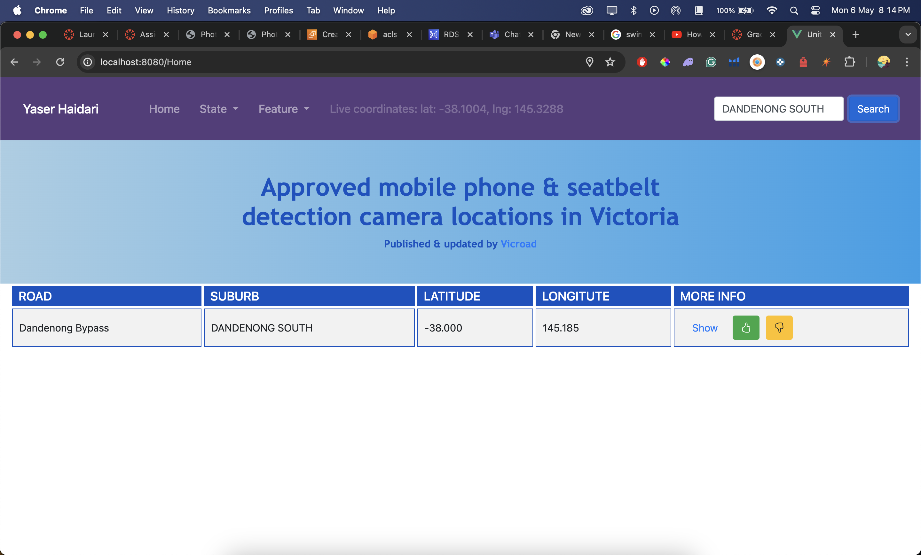Click the site information icon
Image resolution: width=921 pixels, height=555 pixels.
click(88, 62)
